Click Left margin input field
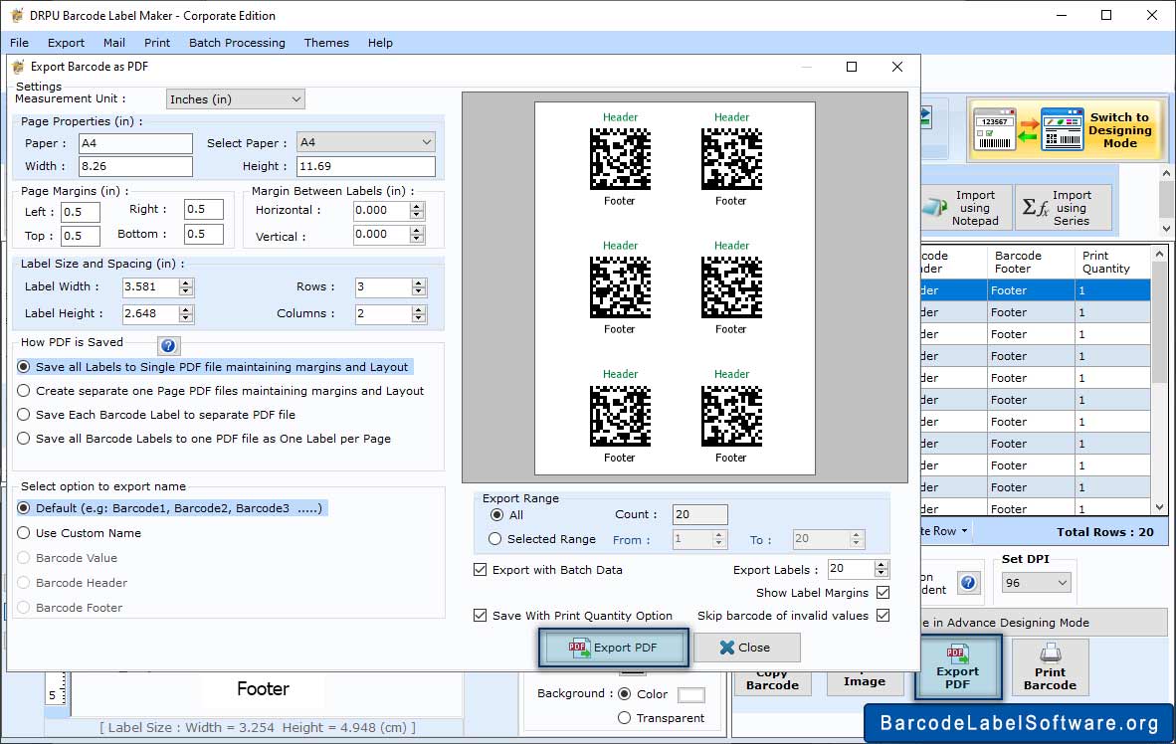This screenshot has width=1176, height=744. [81, 212]
